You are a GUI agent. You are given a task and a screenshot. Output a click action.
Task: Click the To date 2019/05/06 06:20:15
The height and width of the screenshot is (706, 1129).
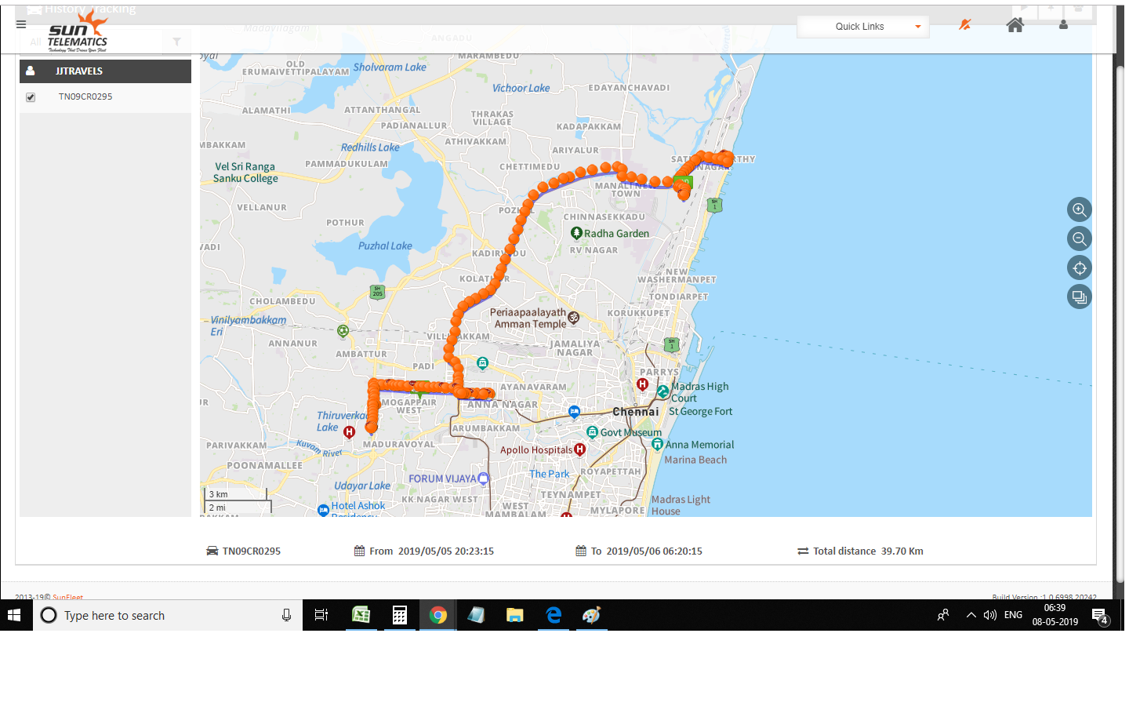coord(654,551)
